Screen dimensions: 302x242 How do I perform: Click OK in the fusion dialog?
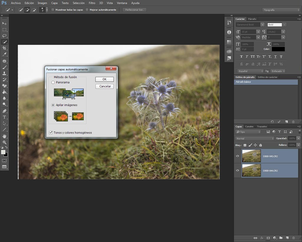(x=104, y=79)
